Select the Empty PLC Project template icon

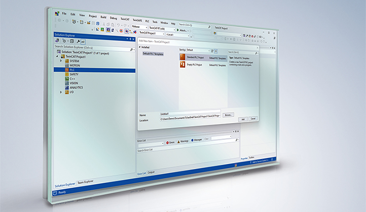pyautogui.click(x=182, y=66)
